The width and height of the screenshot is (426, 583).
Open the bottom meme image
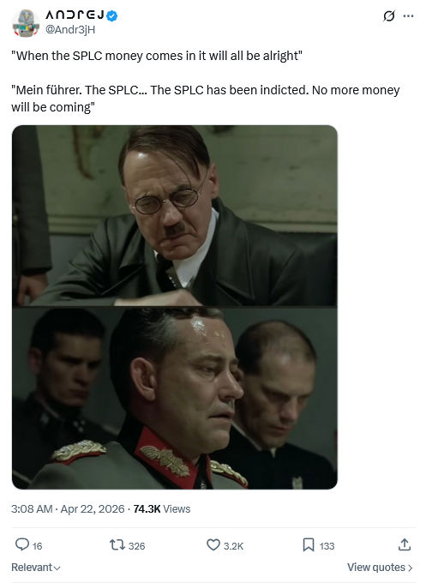[x=175, y=398]
